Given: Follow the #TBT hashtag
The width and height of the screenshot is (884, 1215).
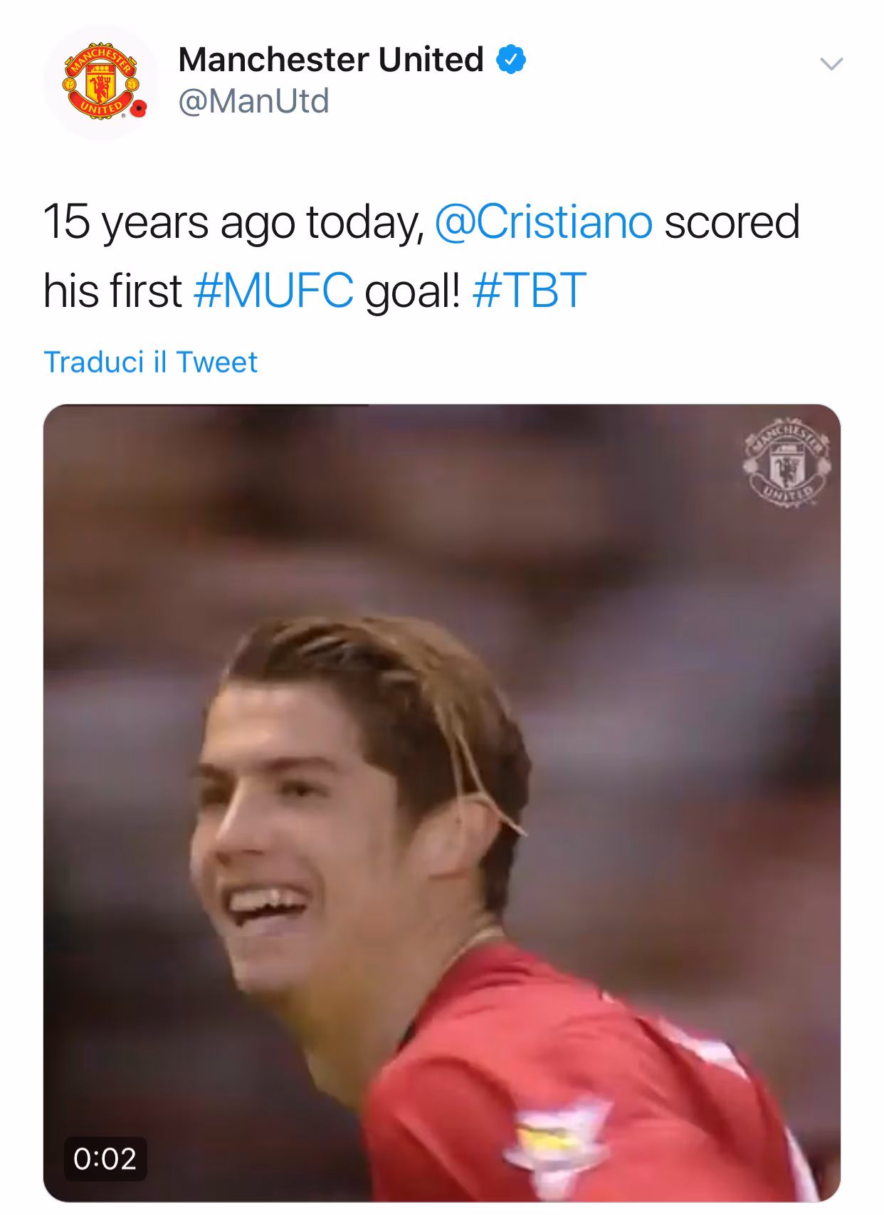Looking at the screenshot, I should click(x=529, y=291).
